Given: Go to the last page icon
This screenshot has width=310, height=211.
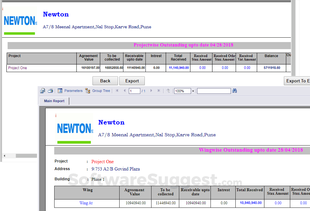Looking at the screenshot, I should coord(159,91).
